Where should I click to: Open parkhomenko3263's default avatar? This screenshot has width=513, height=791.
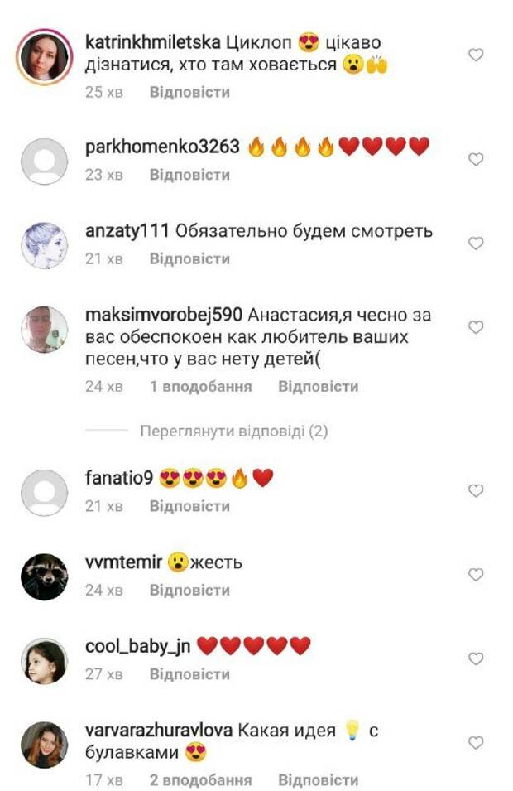coord(45,162)
